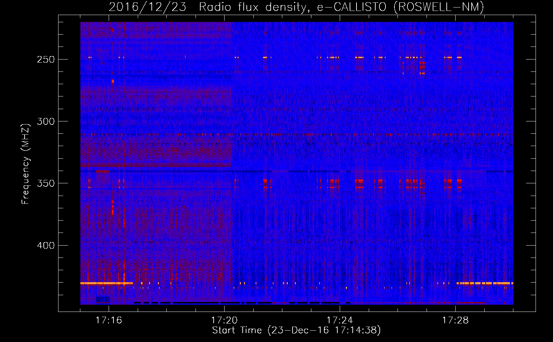Click the 17:28 time tick label

click(x=455, y=320)
